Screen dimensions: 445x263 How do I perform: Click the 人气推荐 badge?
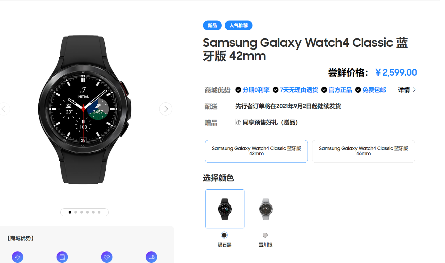(x=239, y=25)
